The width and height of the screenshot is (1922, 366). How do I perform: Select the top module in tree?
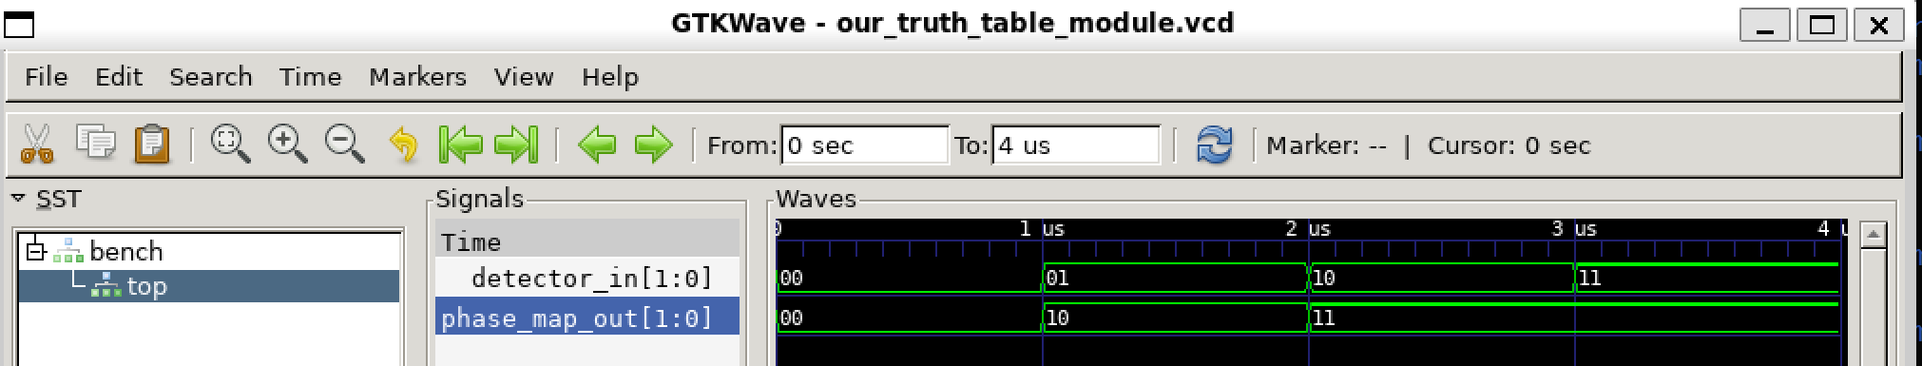[146, 286]
